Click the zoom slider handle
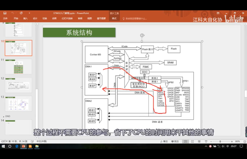 [220, 141]
